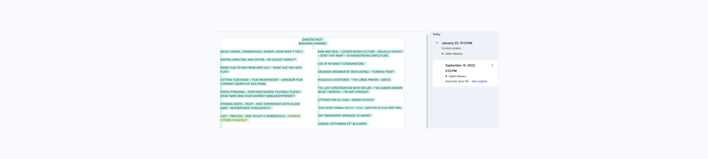The image size is (708, 159).
Task: Open the three-dot menu for September 14 version
Action: pyautogui.click(x=492, y=65)
